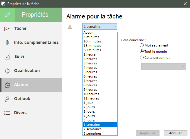Choose 5 minutes in the alarm list
This screenshot has width=190, height=139.
click(x=100, y=37)
